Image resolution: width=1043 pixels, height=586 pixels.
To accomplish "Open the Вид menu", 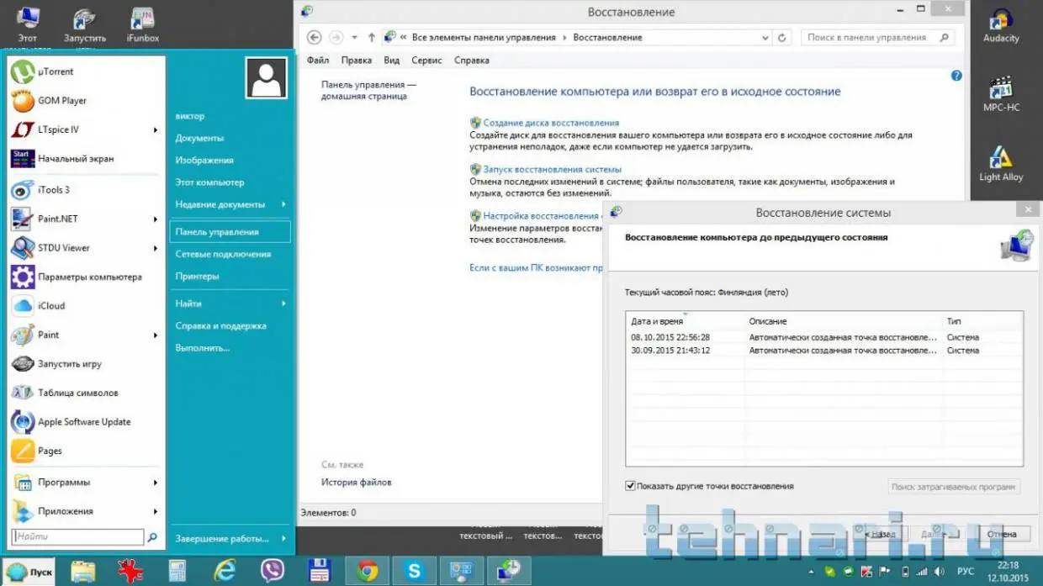I will click(x=391, y=61).
